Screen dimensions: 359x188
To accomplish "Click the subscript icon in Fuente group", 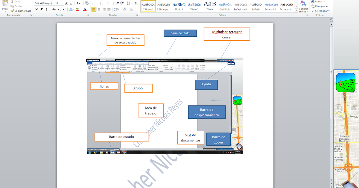I will [x=59, y=9].
